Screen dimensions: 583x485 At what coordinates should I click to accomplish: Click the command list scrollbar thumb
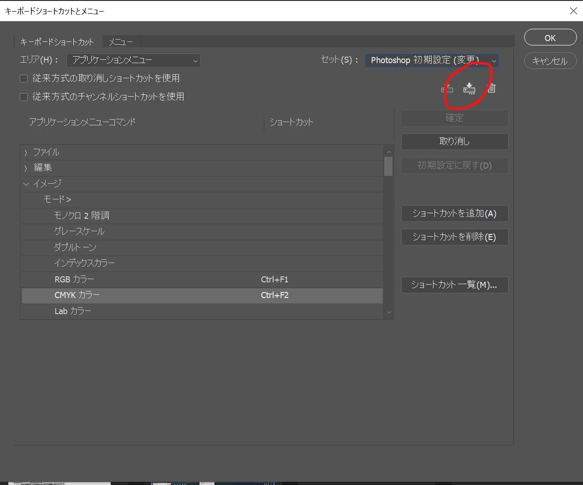(388, 167)
